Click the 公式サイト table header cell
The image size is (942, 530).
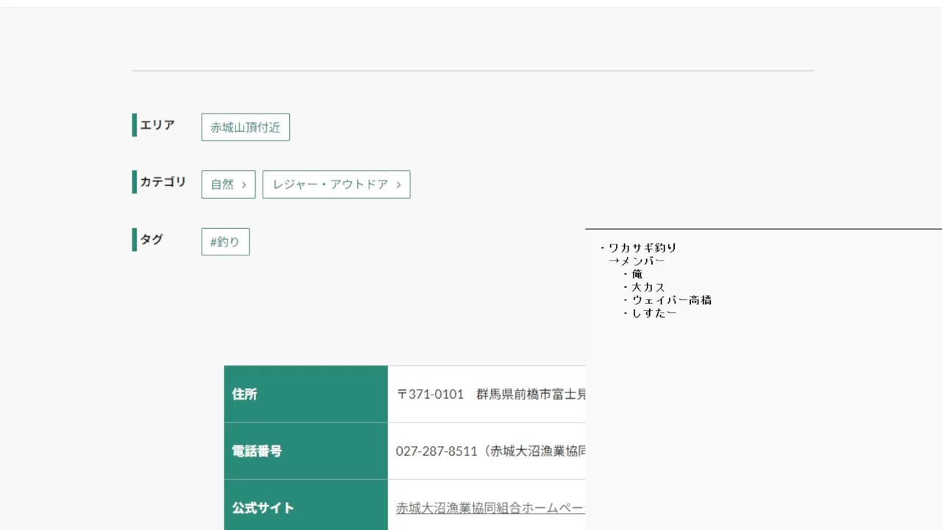(x=305, y=508)
